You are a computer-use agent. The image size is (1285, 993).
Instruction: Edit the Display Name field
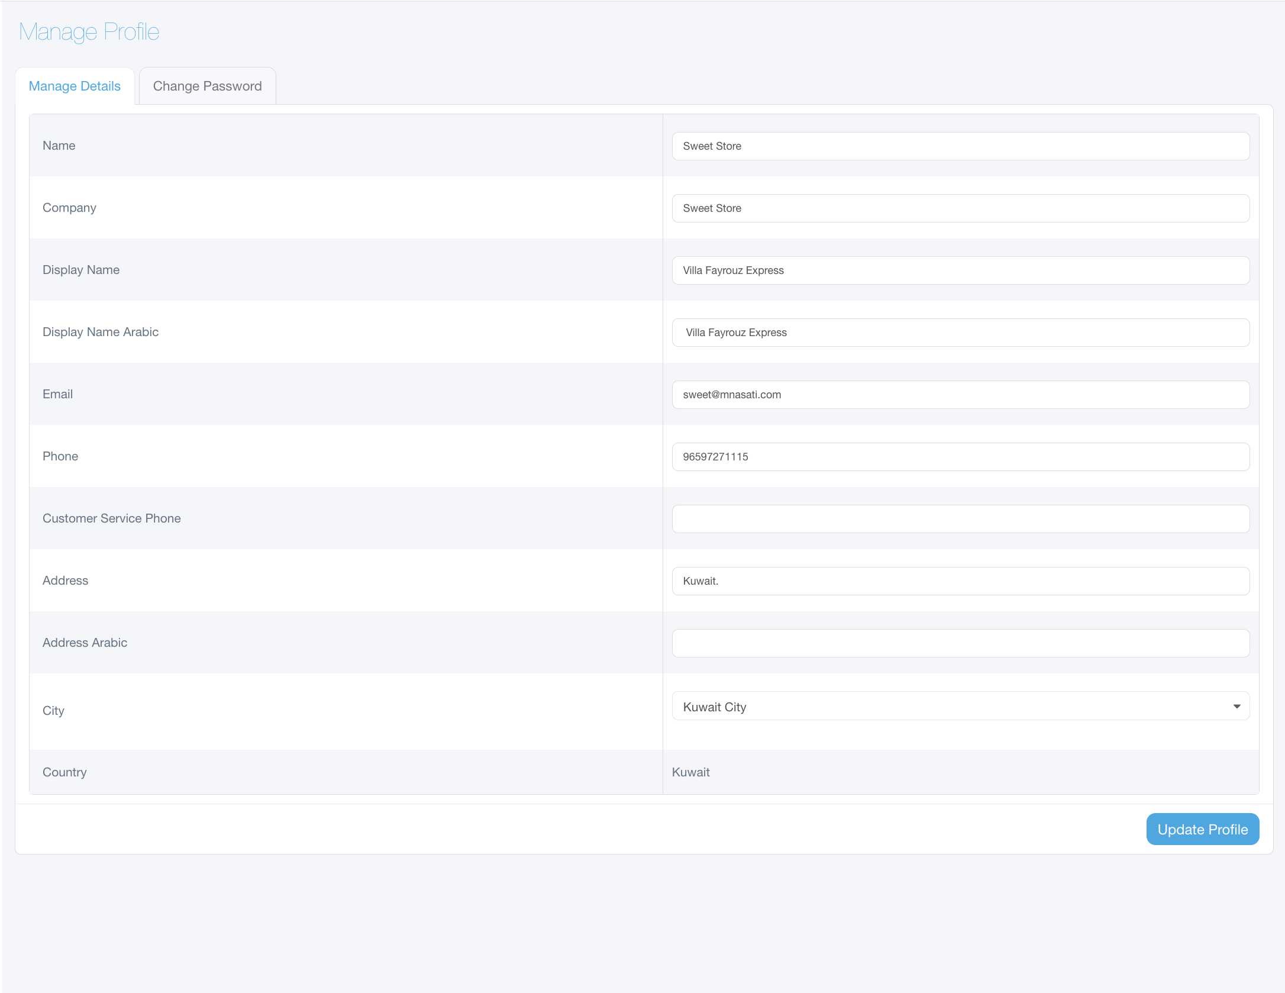pos(960,270)
